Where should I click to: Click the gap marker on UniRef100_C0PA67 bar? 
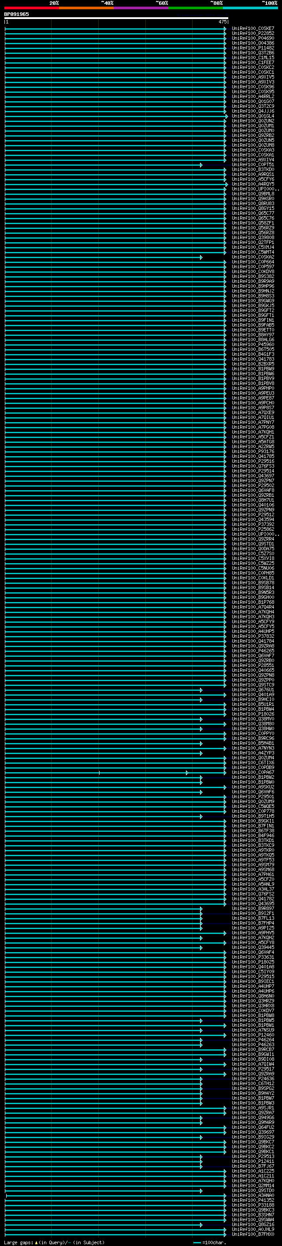pos(99,773)
